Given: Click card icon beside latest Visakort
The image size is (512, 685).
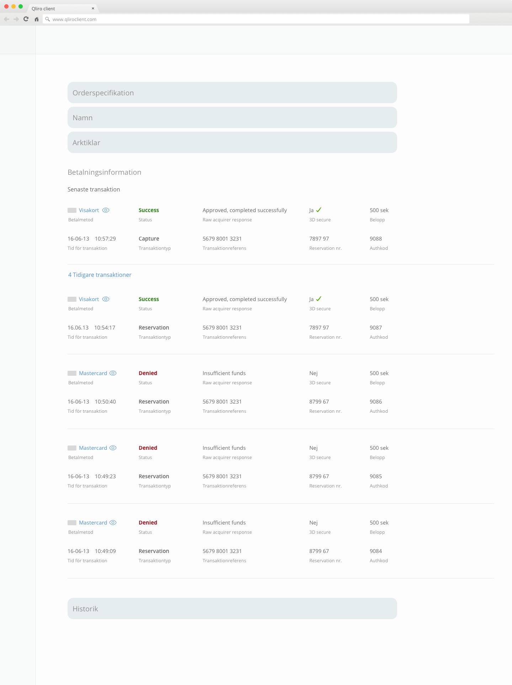Looking at the screenshot, I should coord(72,210).
